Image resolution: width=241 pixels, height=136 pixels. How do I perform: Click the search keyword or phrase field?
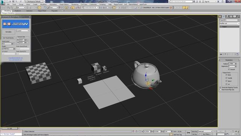(x=181, y=2)
